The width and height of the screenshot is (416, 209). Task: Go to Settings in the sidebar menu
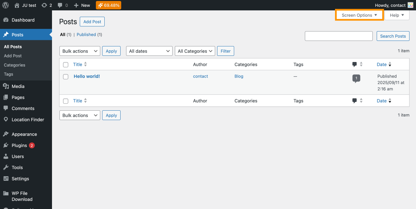pyautogui.click(x=20, y=178)
